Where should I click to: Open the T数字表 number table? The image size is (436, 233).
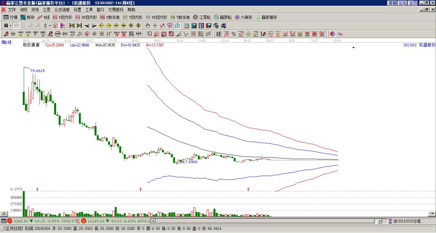(x=180, y=17)
